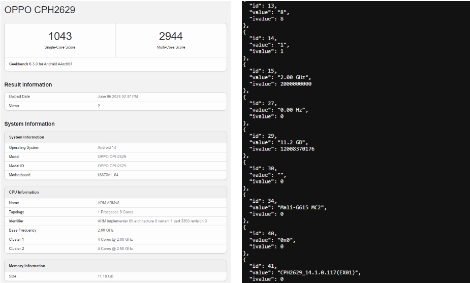This screenshot has width=470, height=283.
Task: Select the 4 Cores @ 2.50 GHz value
Action: (x=115, y=248)
